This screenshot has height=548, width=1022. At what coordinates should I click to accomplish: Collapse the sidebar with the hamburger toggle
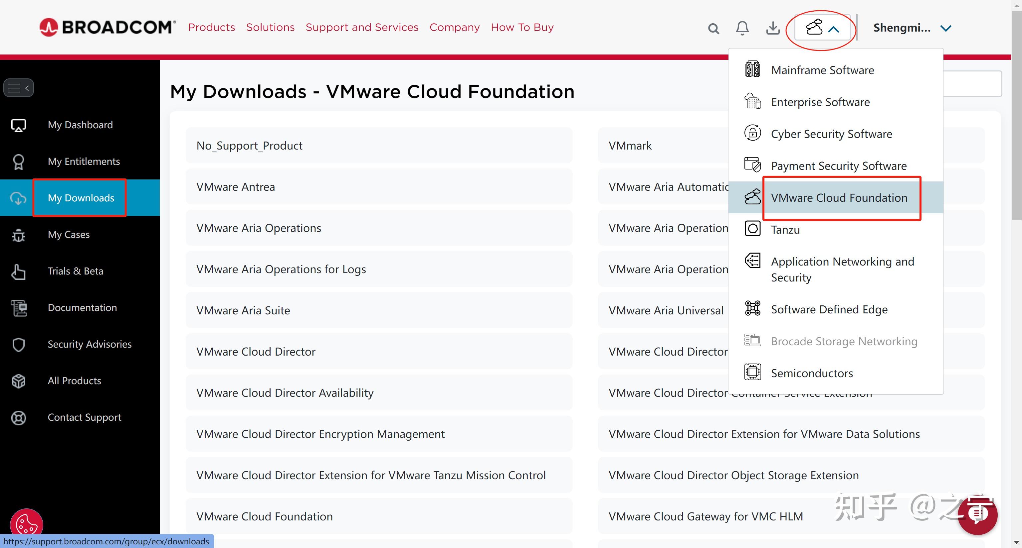(x=19, y=88)
